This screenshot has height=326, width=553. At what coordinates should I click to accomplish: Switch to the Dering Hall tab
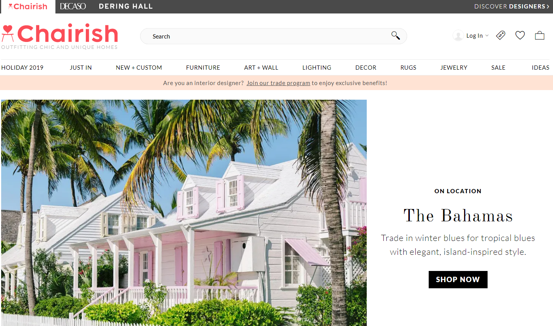coord(126,7)
